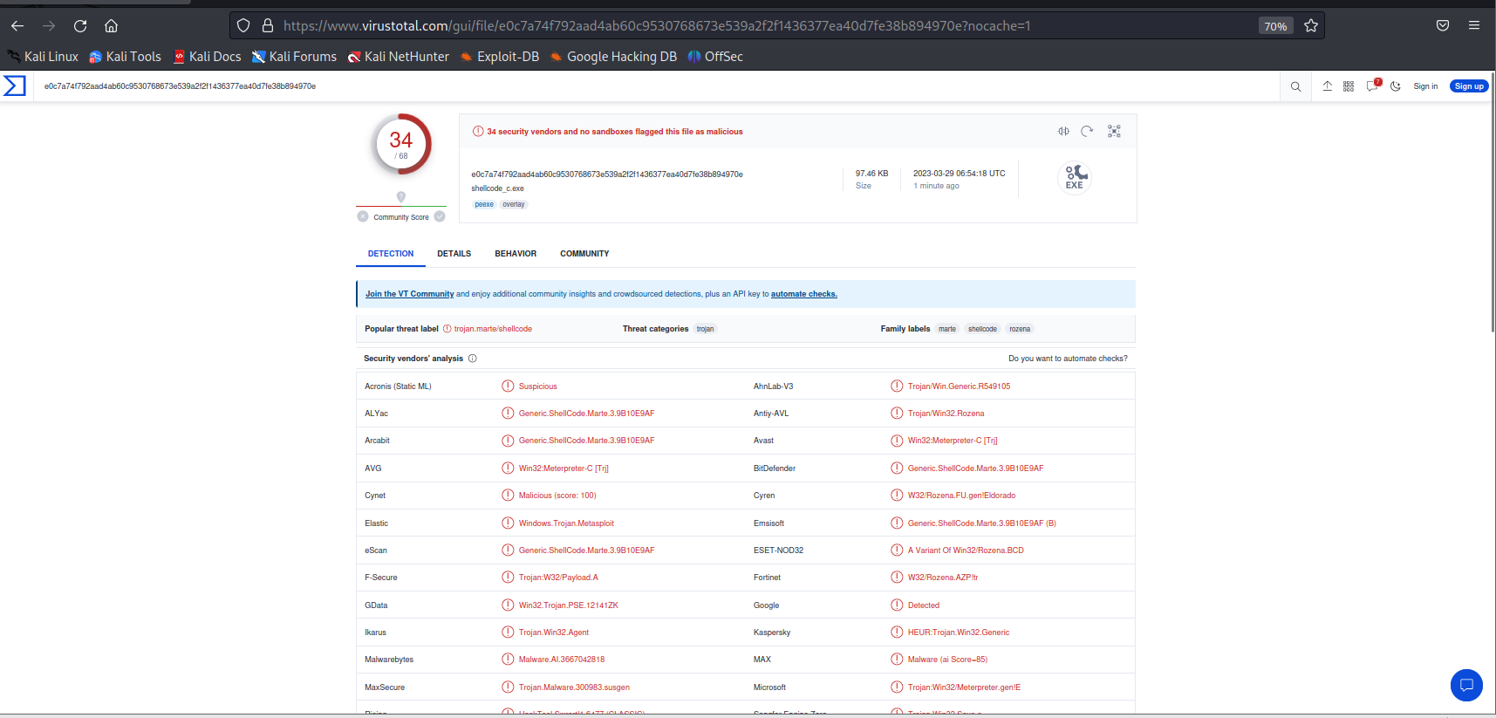Vote positive on Community Score

click(440, 216)
